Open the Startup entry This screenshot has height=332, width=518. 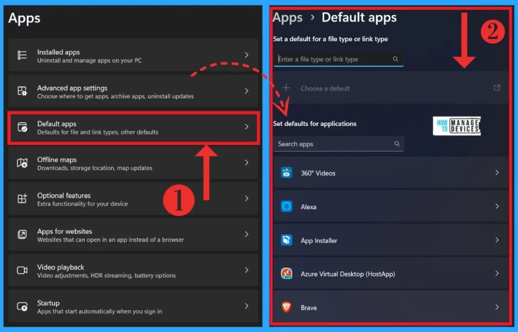(133, 306)
